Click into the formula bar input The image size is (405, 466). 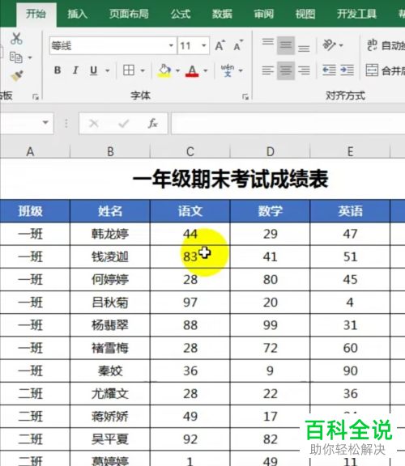(288, 123)
